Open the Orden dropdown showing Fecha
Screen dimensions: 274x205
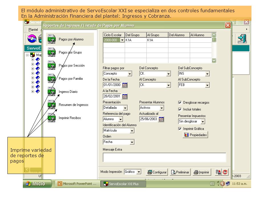pos(132,142)
